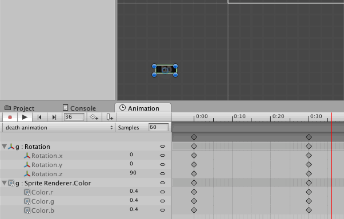Select Rotation.z keyframe at 0:30

tap(309, 174)
